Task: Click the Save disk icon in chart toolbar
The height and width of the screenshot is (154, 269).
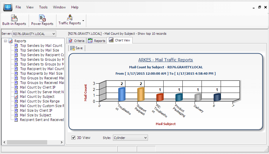Action: point(72,48)
